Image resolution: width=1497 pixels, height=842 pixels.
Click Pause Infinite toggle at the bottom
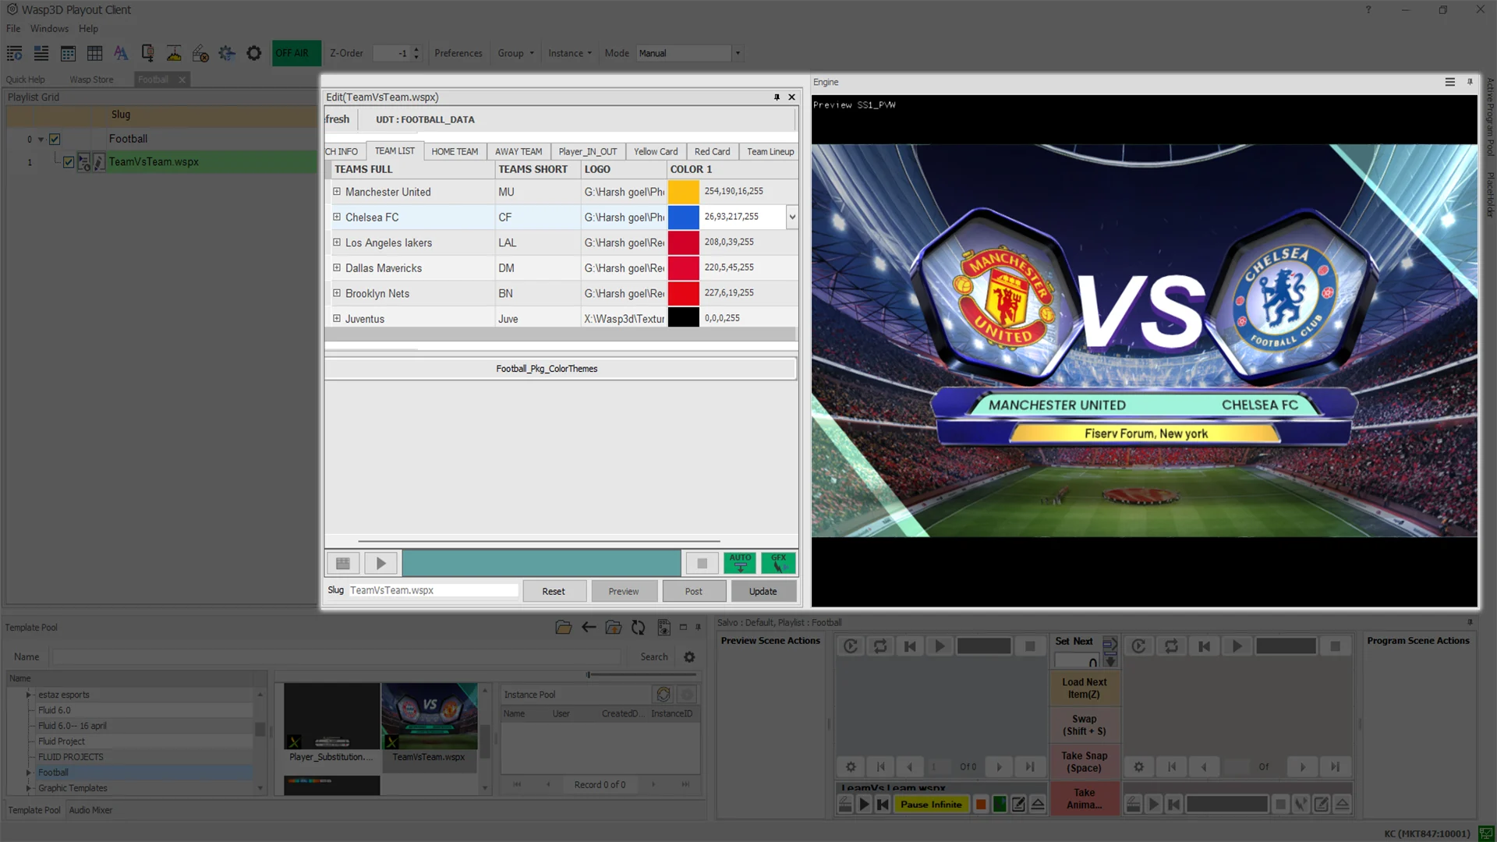click(x=931, y=804)
